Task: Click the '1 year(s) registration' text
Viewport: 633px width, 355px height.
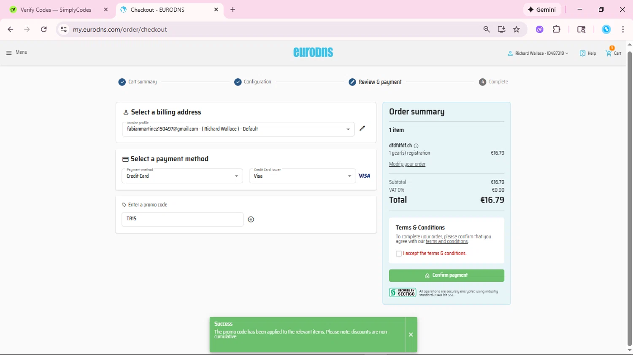Action: click(x=410, y=153)
